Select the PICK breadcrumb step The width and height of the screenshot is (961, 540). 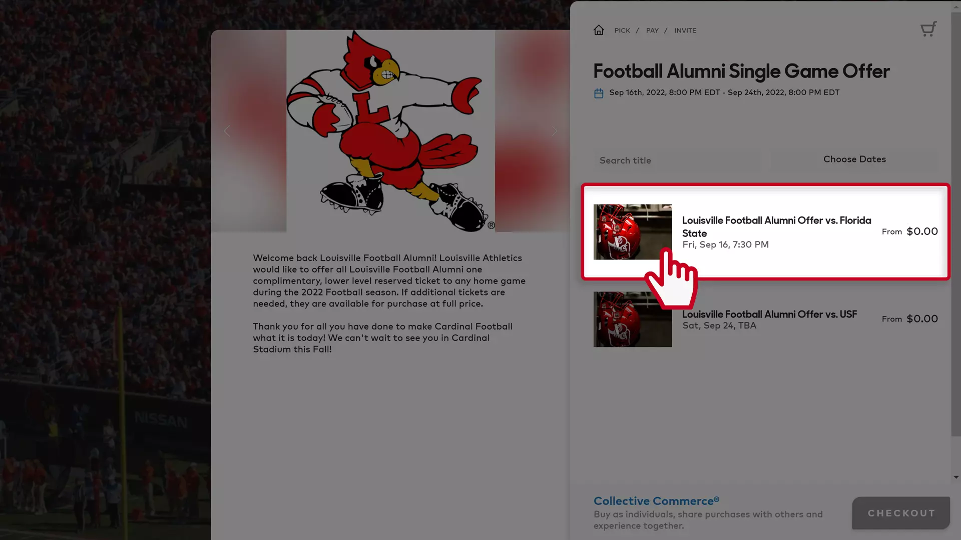(622, 30)
